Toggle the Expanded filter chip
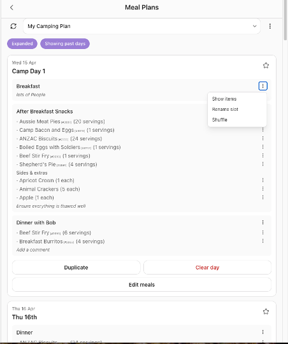This screenshot has width=288, height=344. click(x=22, y=44)
